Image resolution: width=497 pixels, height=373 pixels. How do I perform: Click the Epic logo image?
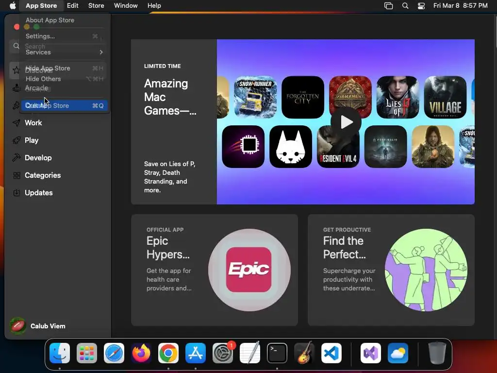click(249, 270)
